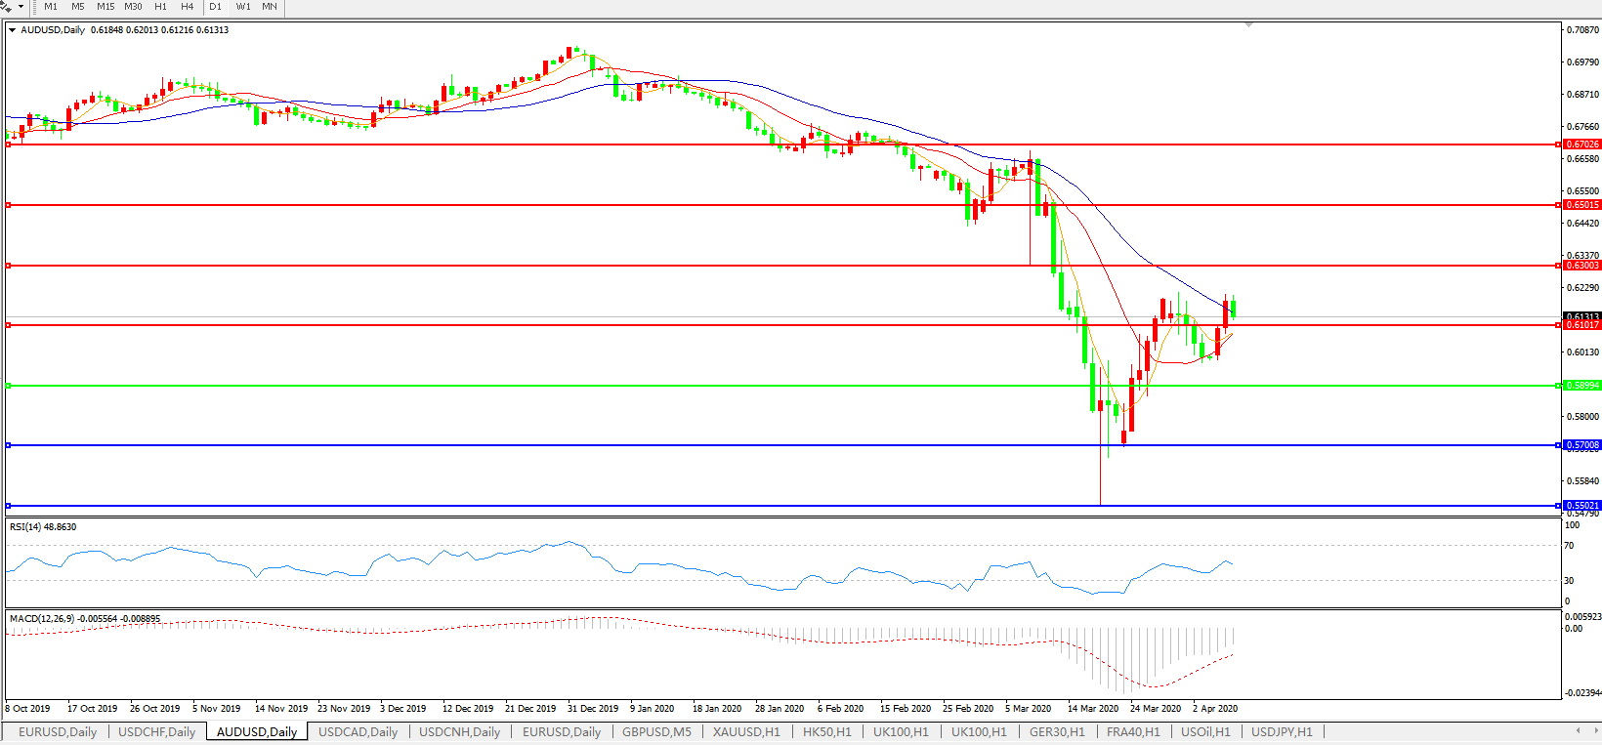
Task: Open the USDCHF,Daily chart tab
Action: pos(156,731)
